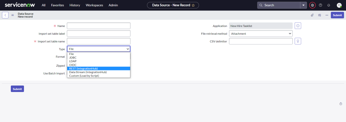Open the search scope dropdown arrow
This screenshot has width=346, height=122.
[x=303, y=5]
